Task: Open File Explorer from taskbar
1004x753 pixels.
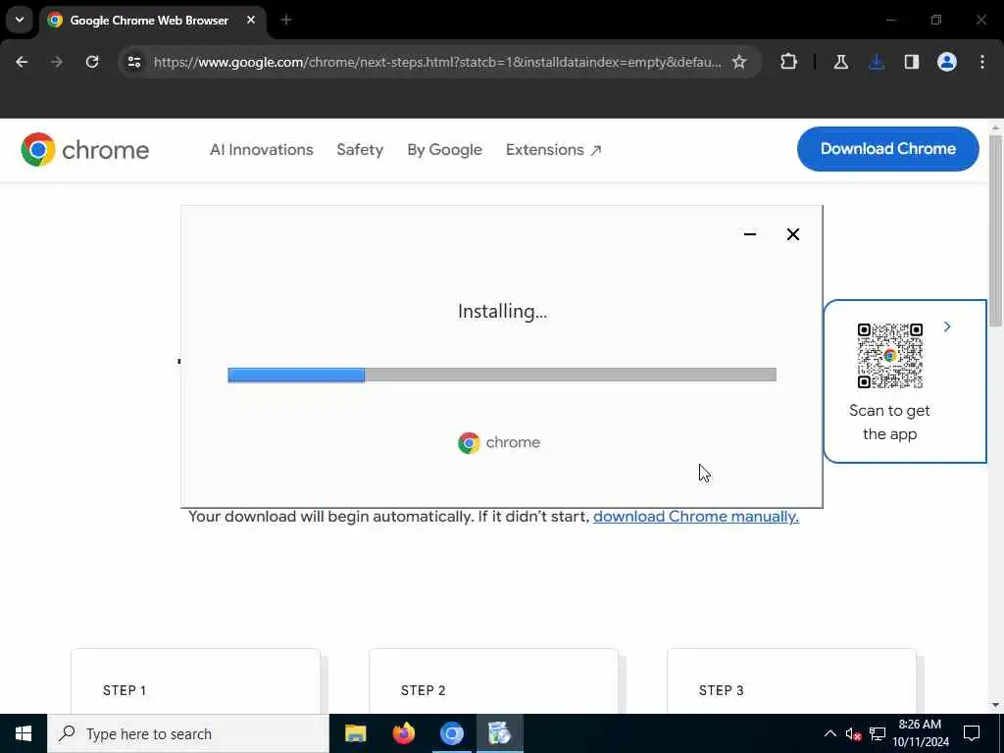Action: [x=355, y=733]
